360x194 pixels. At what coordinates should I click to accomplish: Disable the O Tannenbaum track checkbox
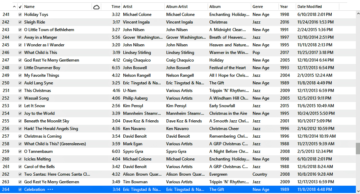pos(20,151)
